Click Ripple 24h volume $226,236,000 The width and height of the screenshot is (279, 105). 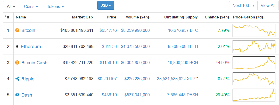[x=137, y=79]
